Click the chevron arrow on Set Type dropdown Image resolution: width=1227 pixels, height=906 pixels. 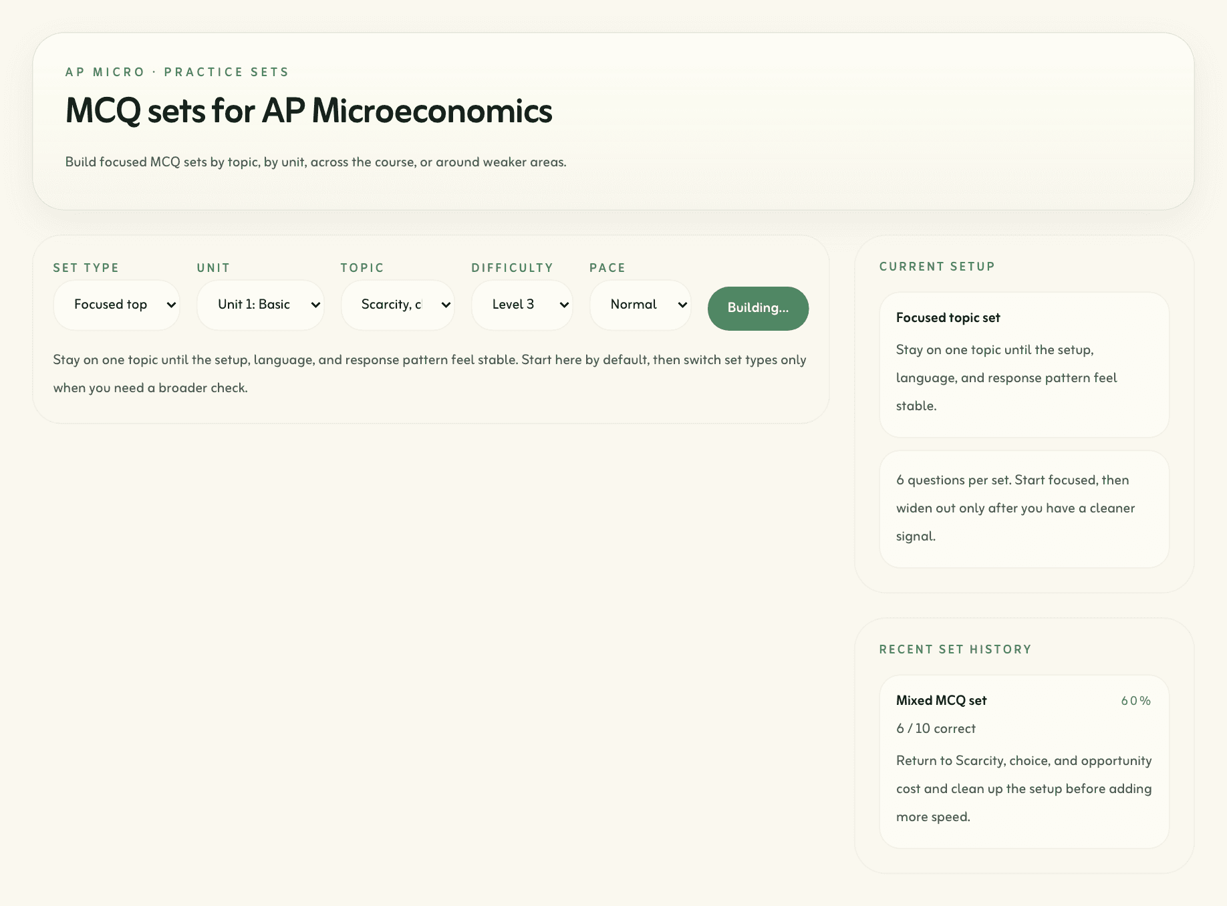pos(171,305)
